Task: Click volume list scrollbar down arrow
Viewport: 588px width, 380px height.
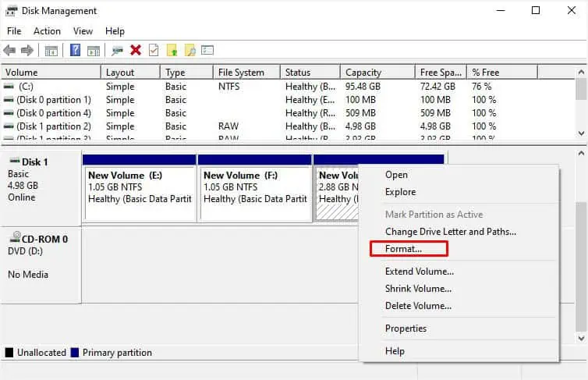Action: [x=581, y=133]
